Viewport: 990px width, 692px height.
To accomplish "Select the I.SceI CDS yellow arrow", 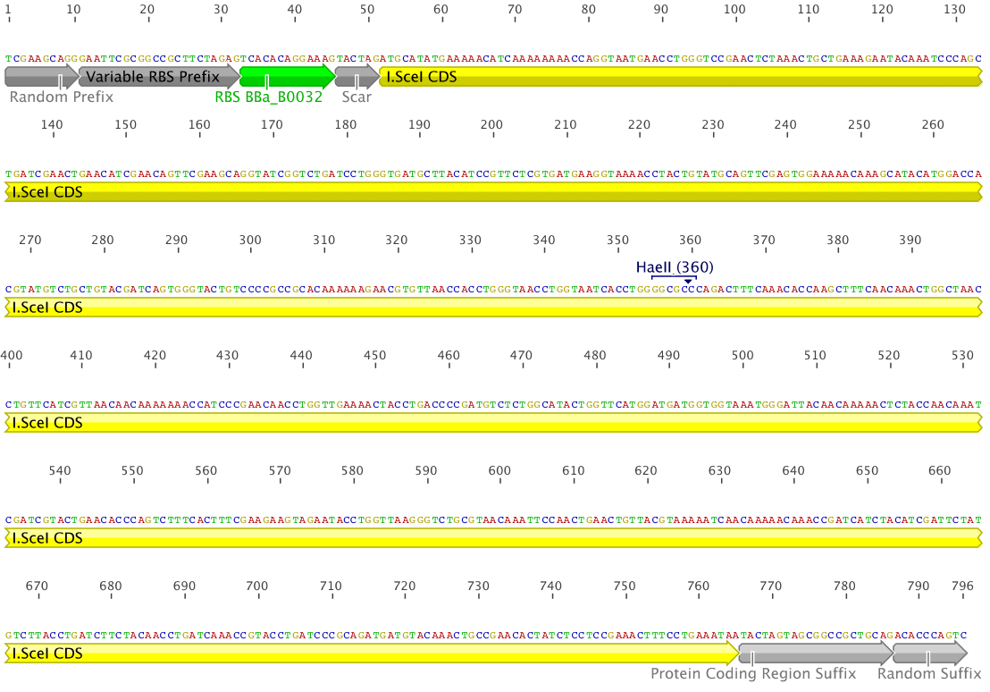I will [625, 78].
